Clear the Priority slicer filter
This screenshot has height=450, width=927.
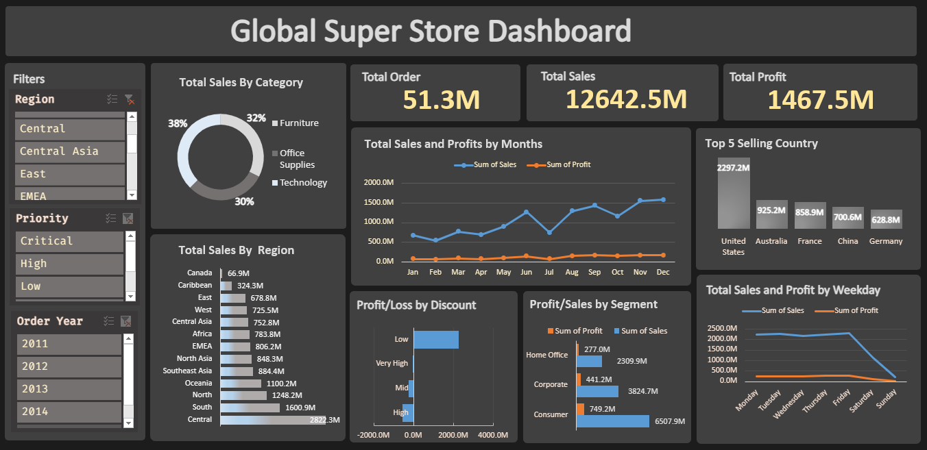[129, 218]
